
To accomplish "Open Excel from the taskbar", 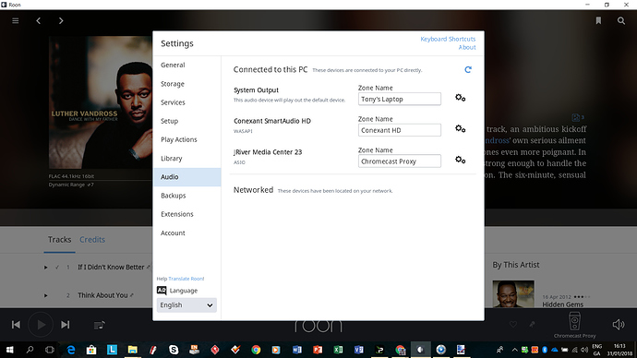I will tap(338, 350).
